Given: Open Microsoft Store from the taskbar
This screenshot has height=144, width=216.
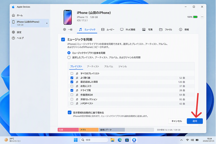Looking at the screenshot, I should coord(127,140).
